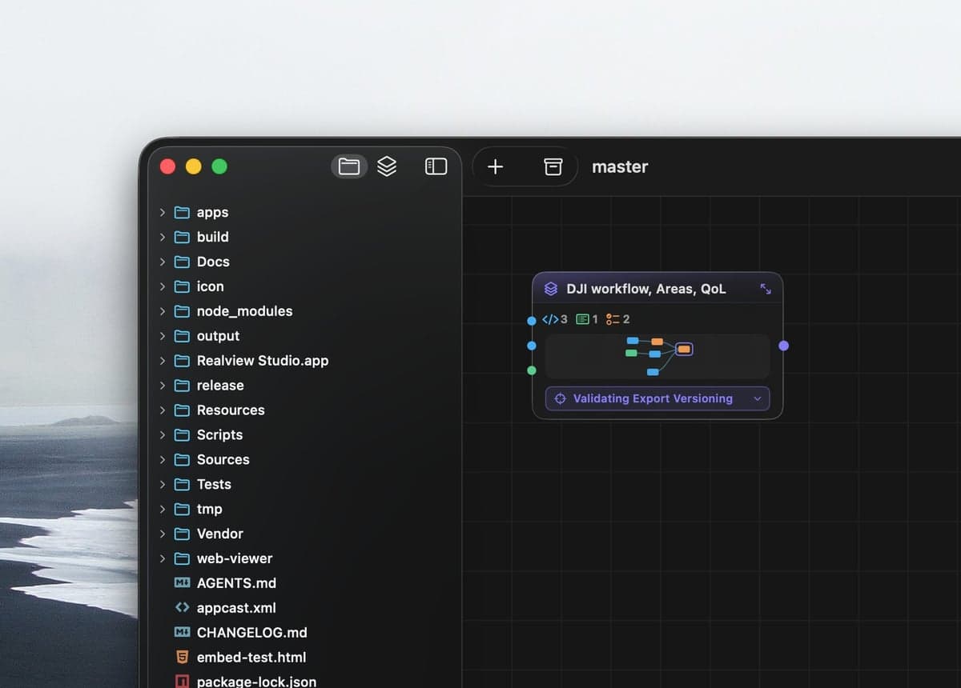Select the Scripts folder row
The height and width of the screenshot is (688, 961).
click(305, 434)
